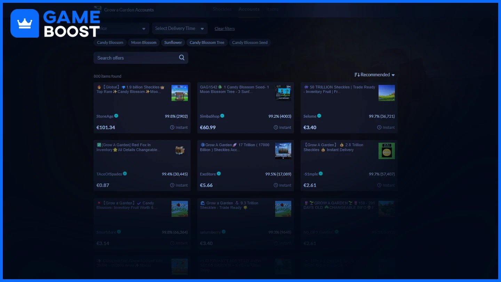The image size is (501, 282).
Task: Open the 50 TRILLION Sheckles offer thumbnail
Action: click(x=387, y=93)
